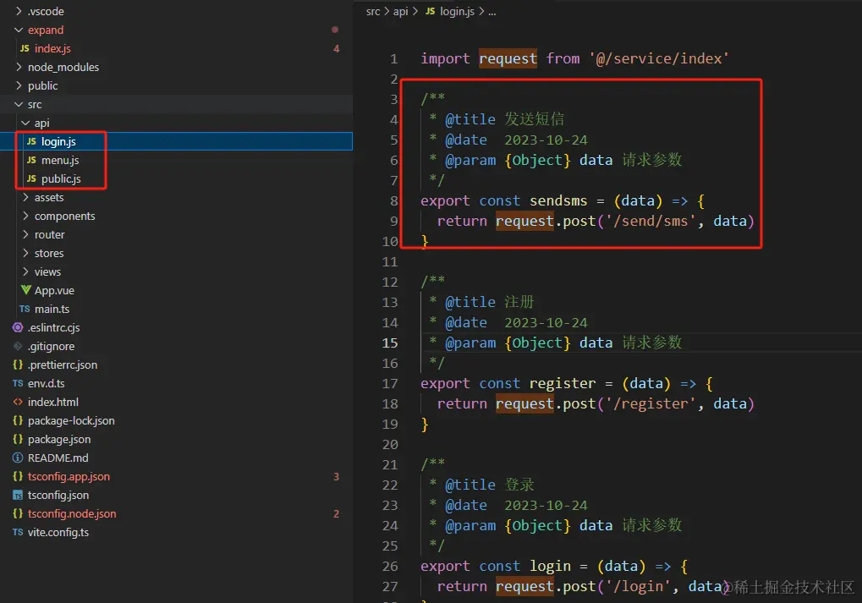Image resolution: width=862 pixels, height=603 pixels.
Task: Click the breadcrumb ellipsis segment
Action: [492, 12]
